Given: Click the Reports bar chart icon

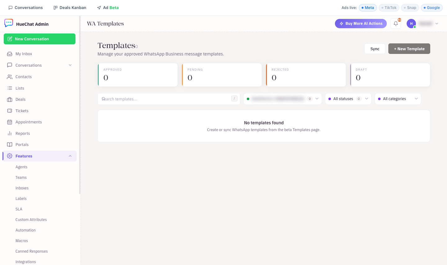Looking at the screenshot, I should (10, 133).
